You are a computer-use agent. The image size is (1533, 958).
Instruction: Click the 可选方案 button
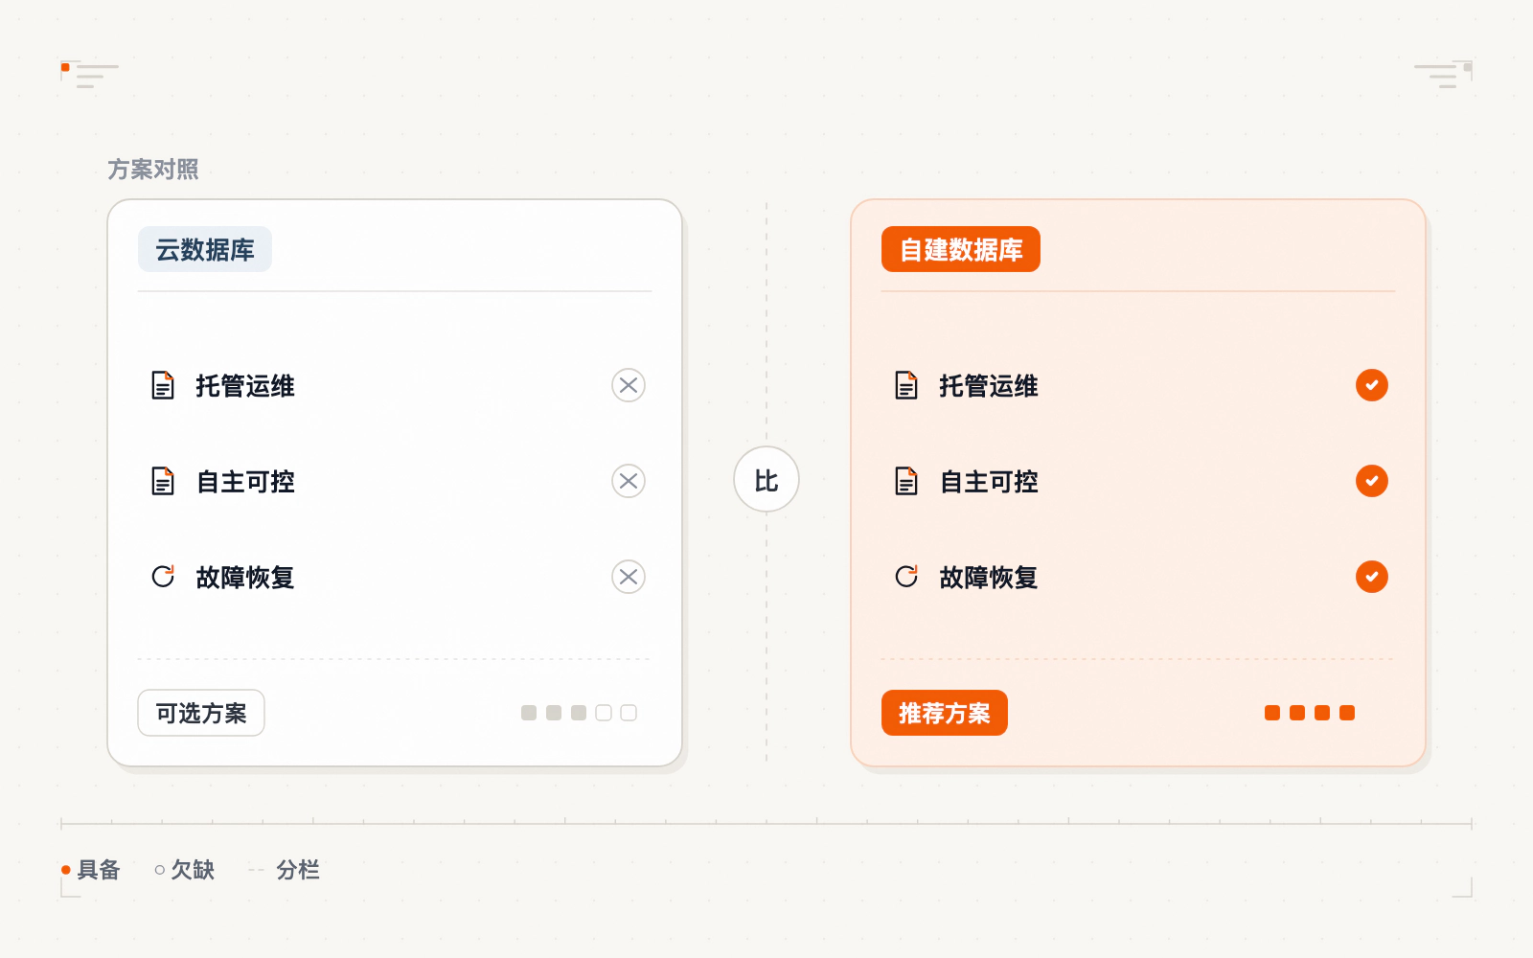(x=201, y=713)
